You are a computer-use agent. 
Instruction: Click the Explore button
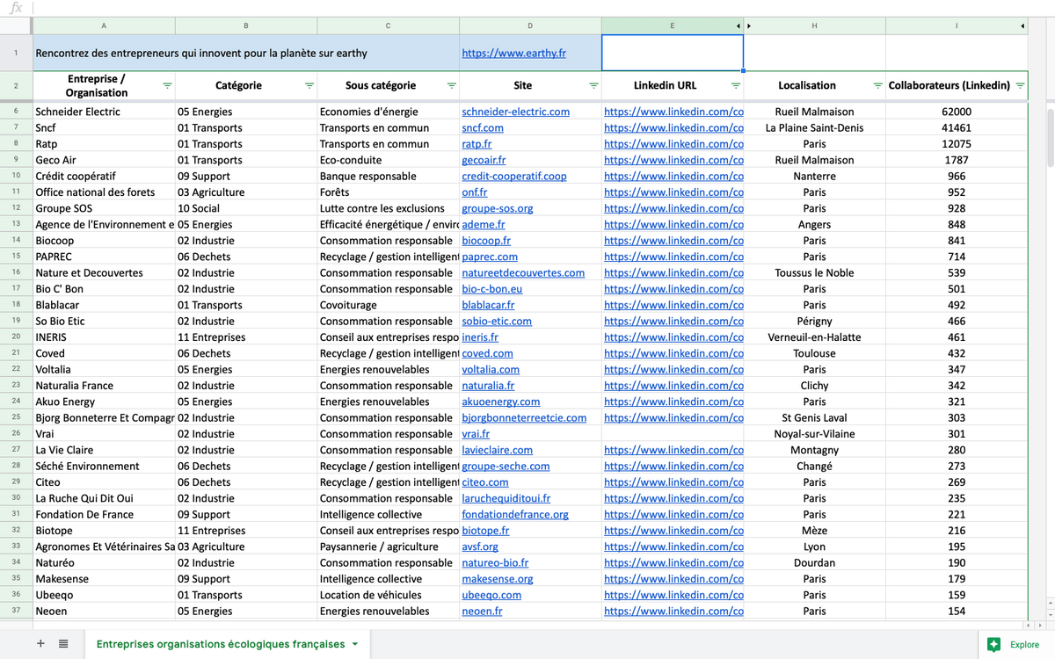pos(1015,644)
